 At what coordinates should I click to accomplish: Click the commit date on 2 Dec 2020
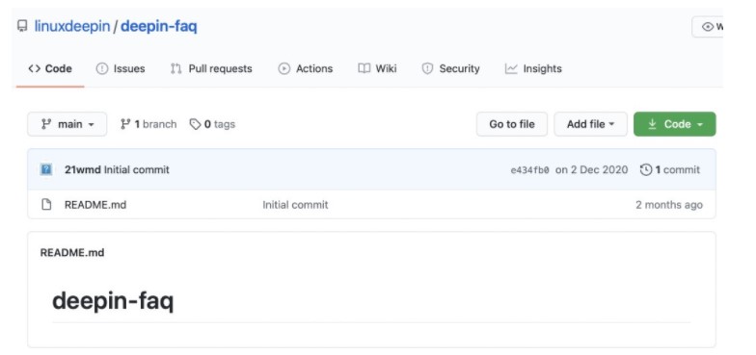pyautogui.click(x=592, y=169)
